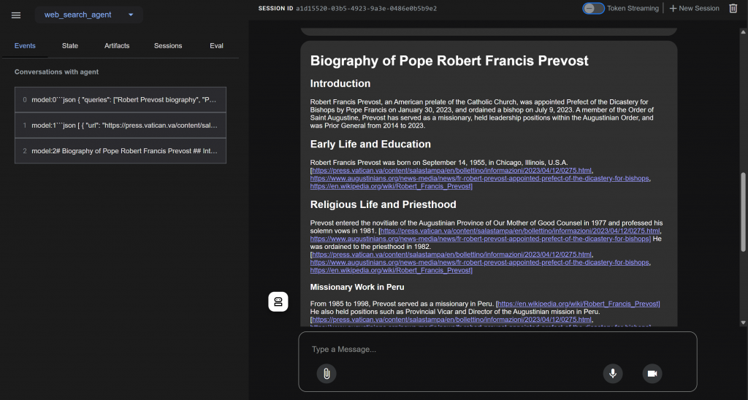Toggle the Token Streaming switch

pos(593,8)
